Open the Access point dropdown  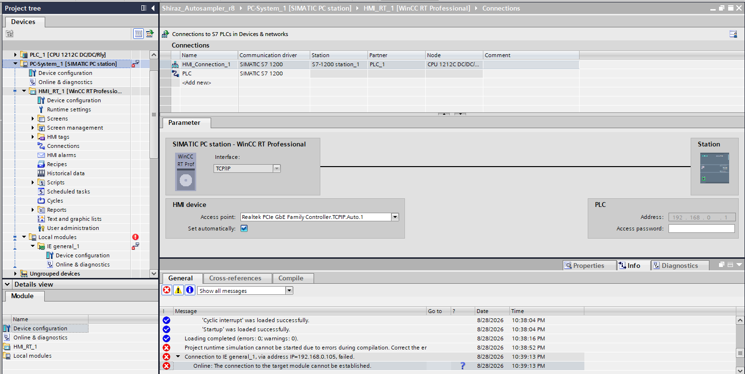pos(395,217)
